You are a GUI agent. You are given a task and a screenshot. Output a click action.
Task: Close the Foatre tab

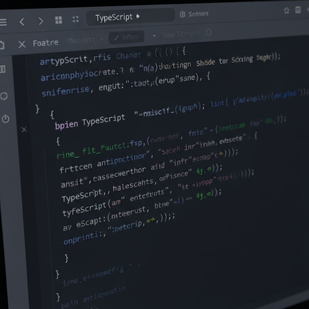pyautogui.click(x=22, y=44)
